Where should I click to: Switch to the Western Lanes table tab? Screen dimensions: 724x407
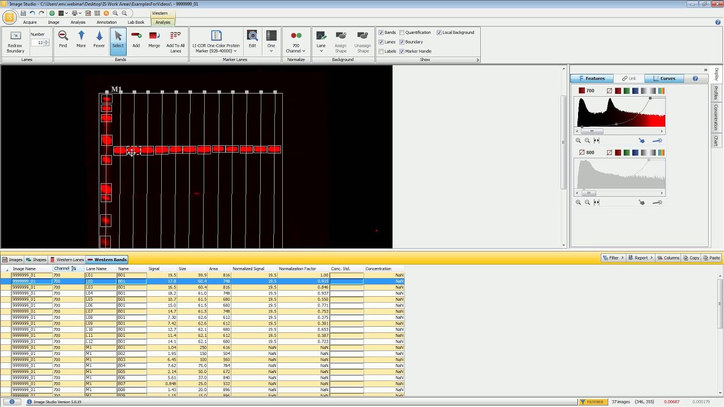pyautogui.click(x=67, y=259)
